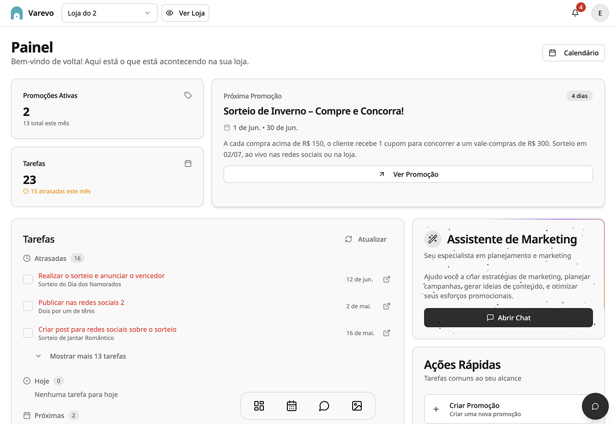616x424 pixels.
Task: Open task Publicar nas redes sociais 2
Action: coord(82,302)
